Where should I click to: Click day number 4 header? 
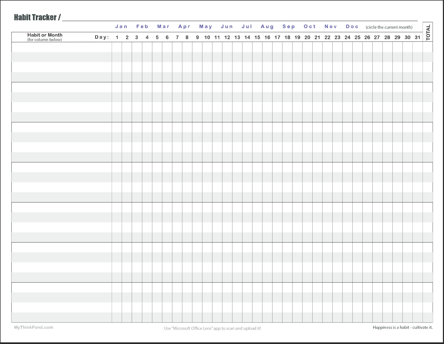pos(147,37)
